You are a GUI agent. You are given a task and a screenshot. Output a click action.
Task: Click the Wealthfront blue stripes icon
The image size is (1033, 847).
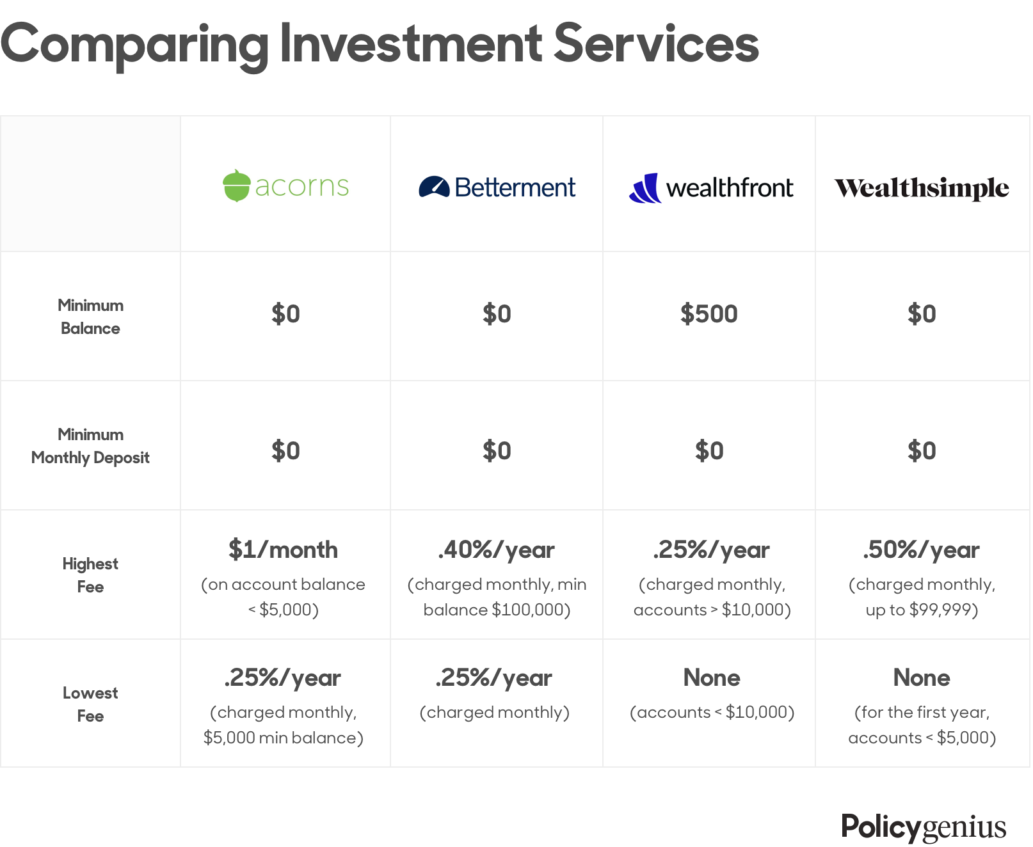click(645, 188)
